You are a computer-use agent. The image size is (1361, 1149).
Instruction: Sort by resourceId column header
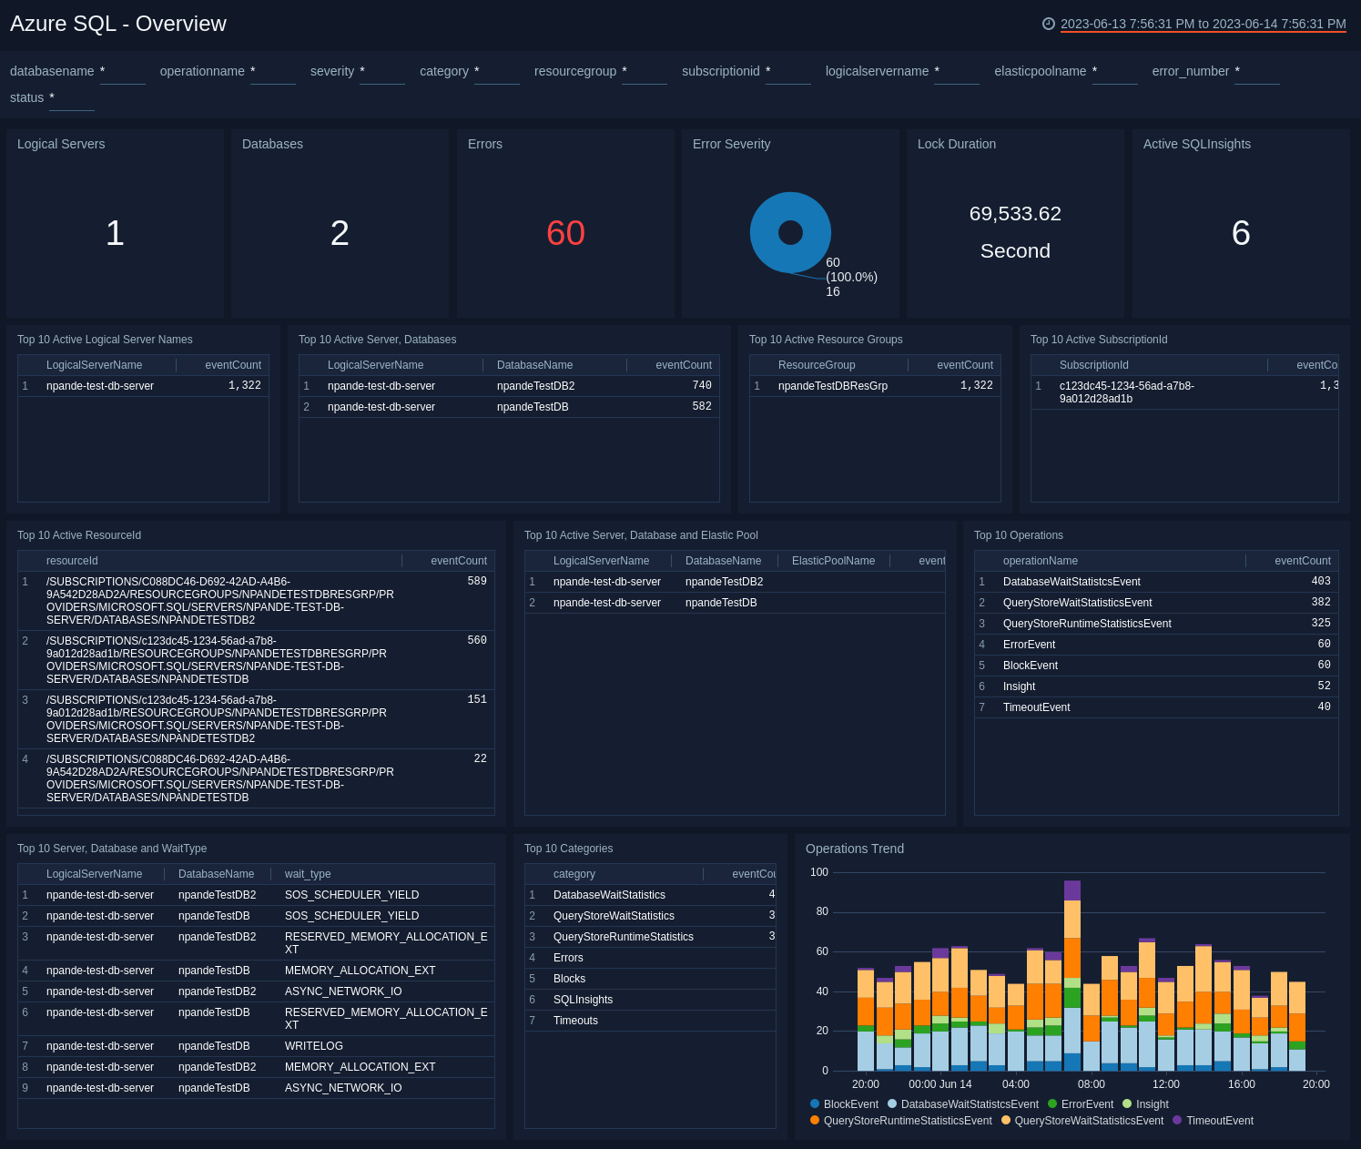point(72,561)
